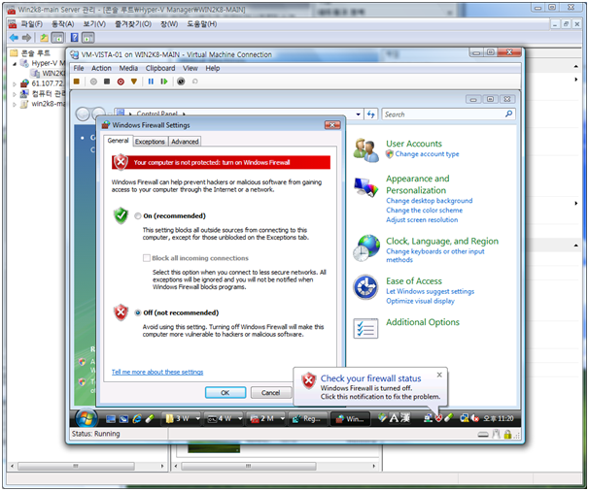Toggle the show/hide action pane icon
The height and width of the screenshot is (491, 589).
pyautogui.click(x=88, y=38)
